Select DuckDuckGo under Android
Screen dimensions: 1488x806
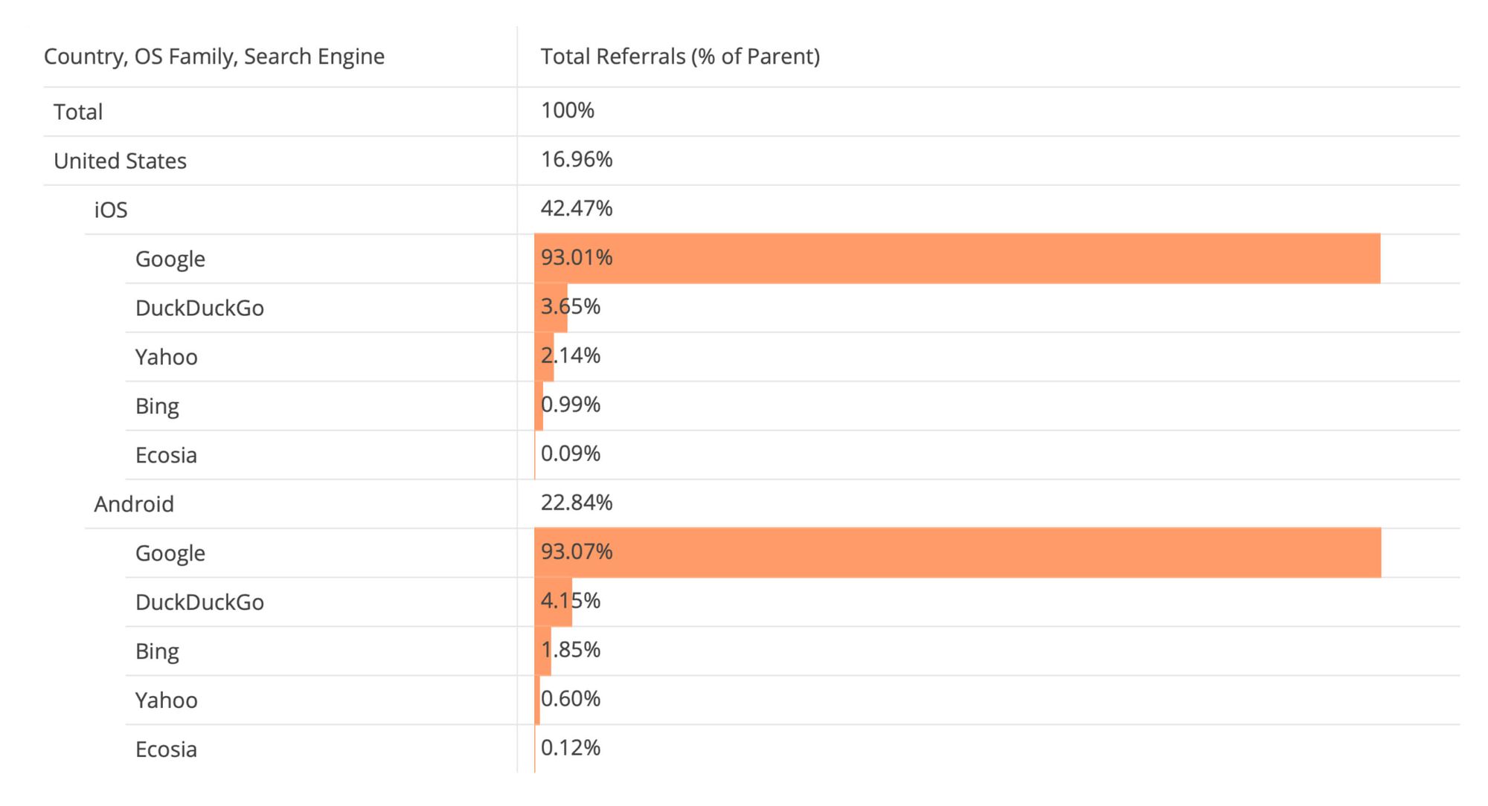pyautogui.click(x=199, y=602)
